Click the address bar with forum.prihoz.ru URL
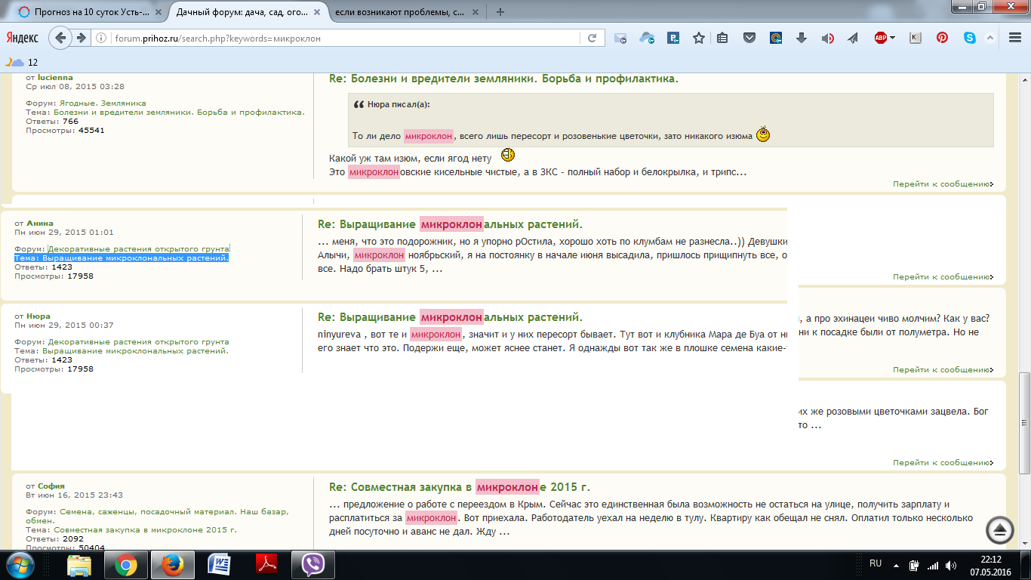This screenshot has height=580, width=1031. tap(347, 38)
